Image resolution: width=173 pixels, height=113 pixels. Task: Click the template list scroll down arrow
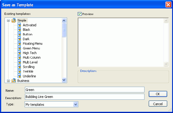[x=64, y=80]
